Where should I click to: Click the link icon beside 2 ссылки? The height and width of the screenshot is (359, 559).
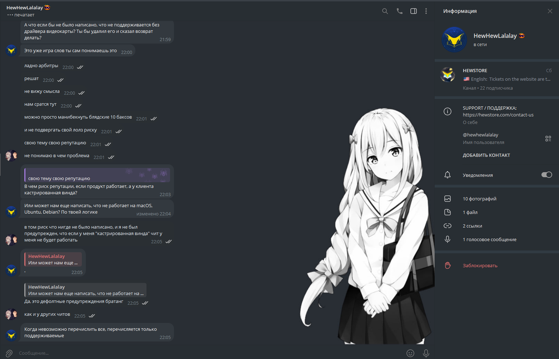[447, 226]
